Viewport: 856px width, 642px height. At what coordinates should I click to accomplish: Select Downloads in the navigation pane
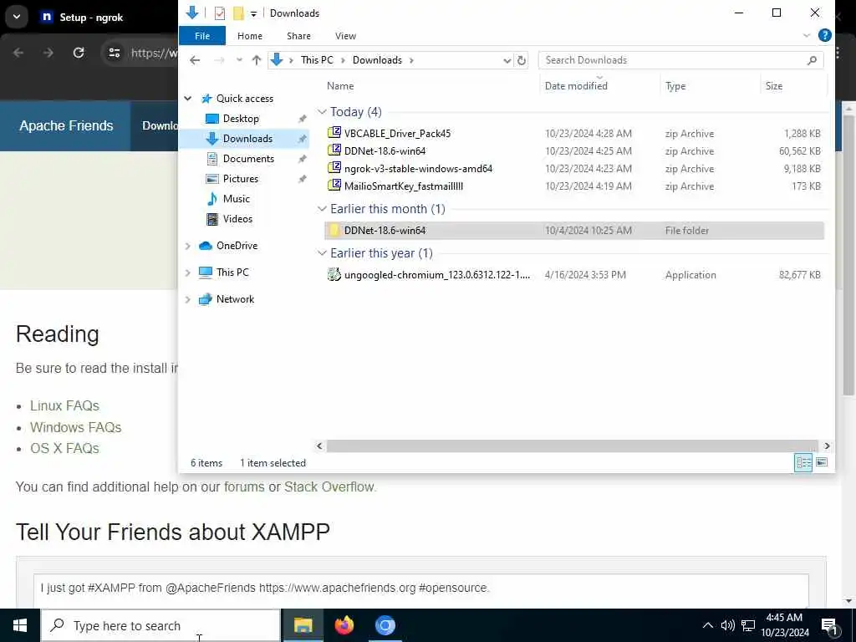pyautogui.click(x=247, y=139)
